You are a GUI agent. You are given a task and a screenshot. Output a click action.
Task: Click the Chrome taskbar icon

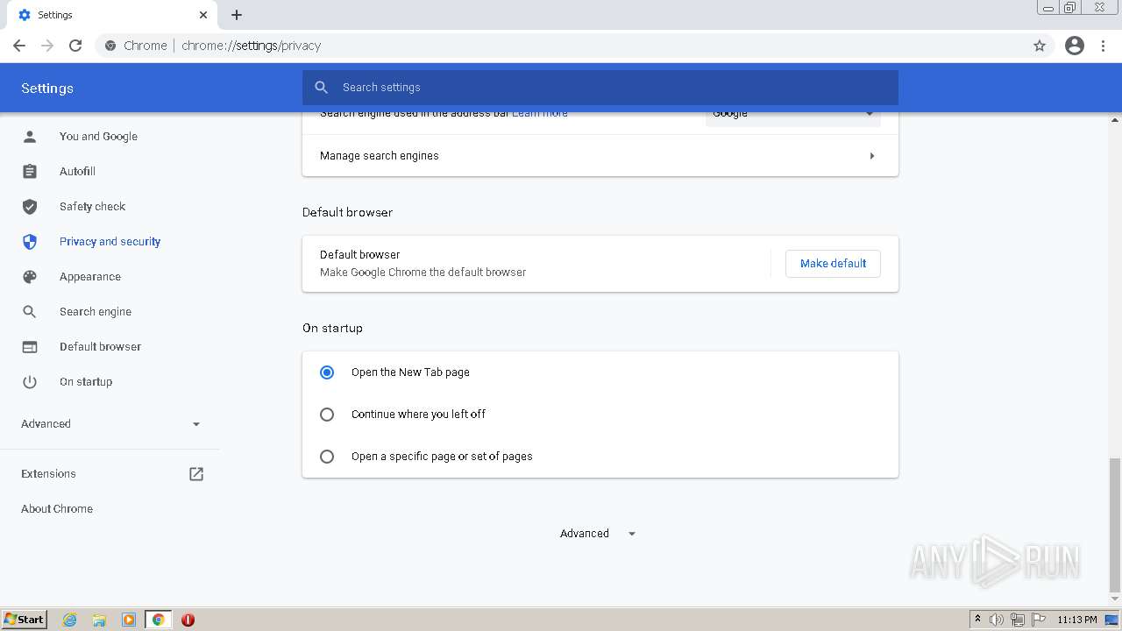coord(159,620)
